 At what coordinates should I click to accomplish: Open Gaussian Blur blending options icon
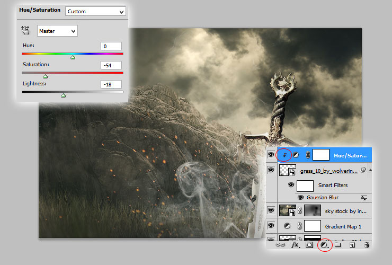point(364,198)
